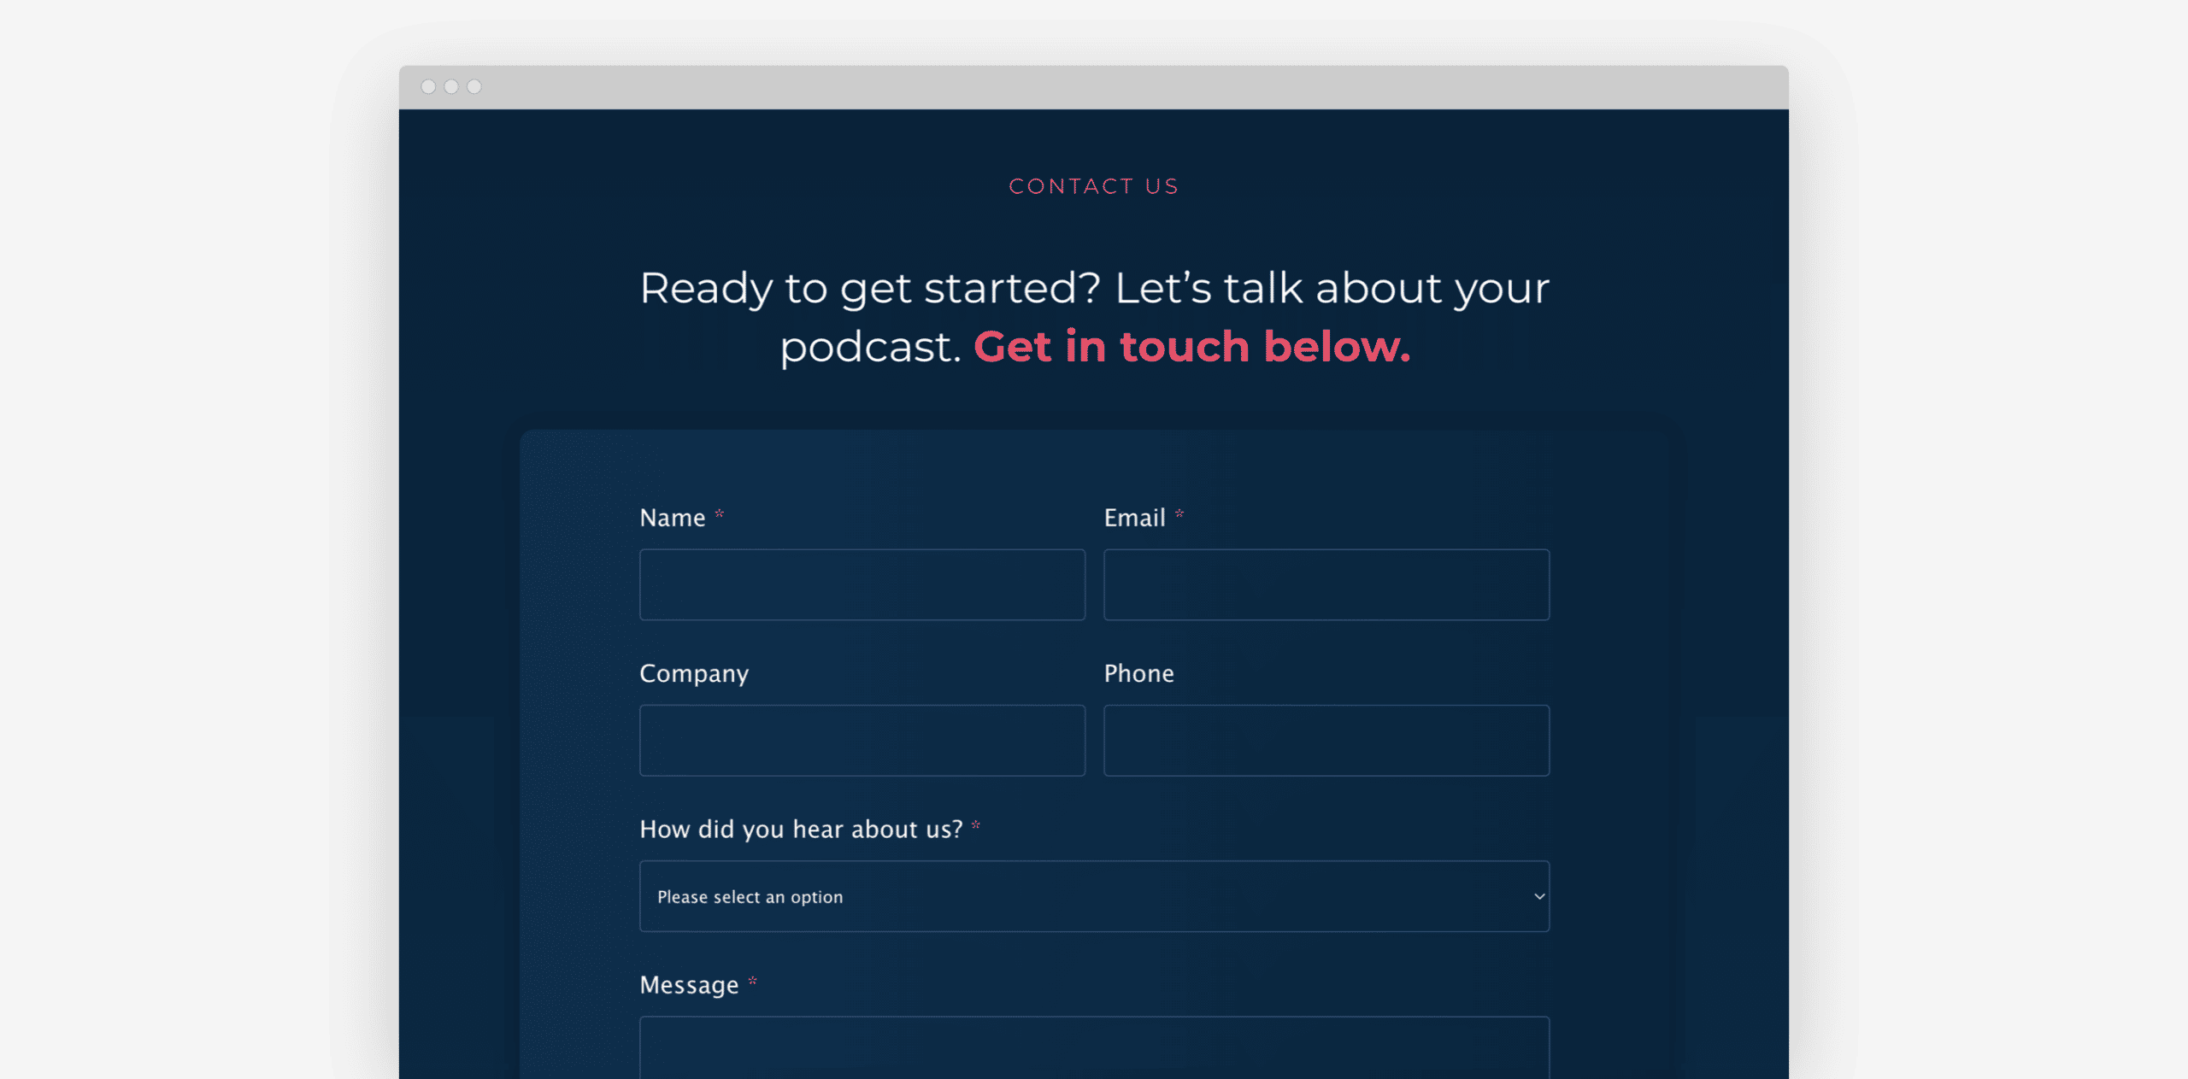Select the Email text box

[x=1326, y=584]
